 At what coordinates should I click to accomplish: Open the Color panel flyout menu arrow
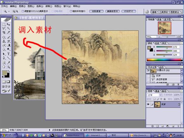(182, 43)
